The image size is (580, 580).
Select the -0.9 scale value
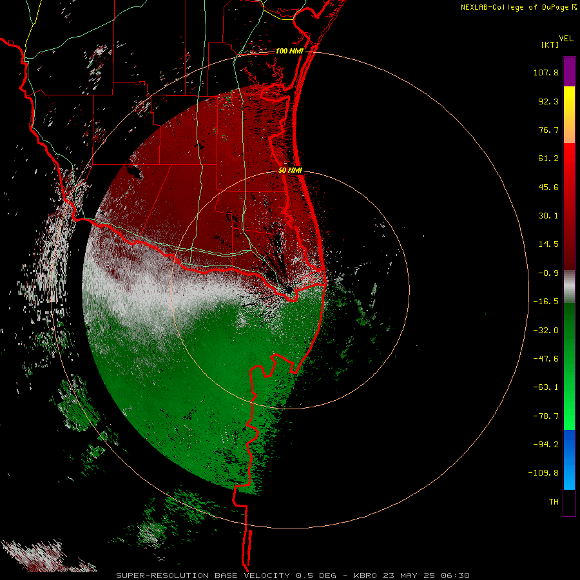tap(548, 273)
